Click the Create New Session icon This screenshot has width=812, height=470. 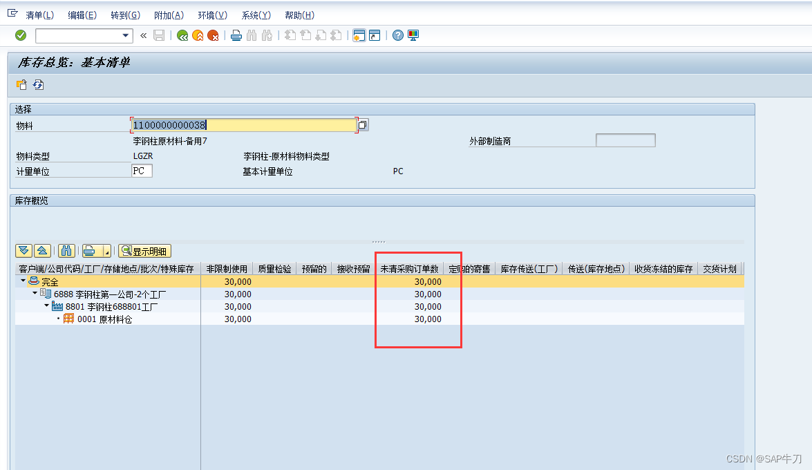click(359, 35)
